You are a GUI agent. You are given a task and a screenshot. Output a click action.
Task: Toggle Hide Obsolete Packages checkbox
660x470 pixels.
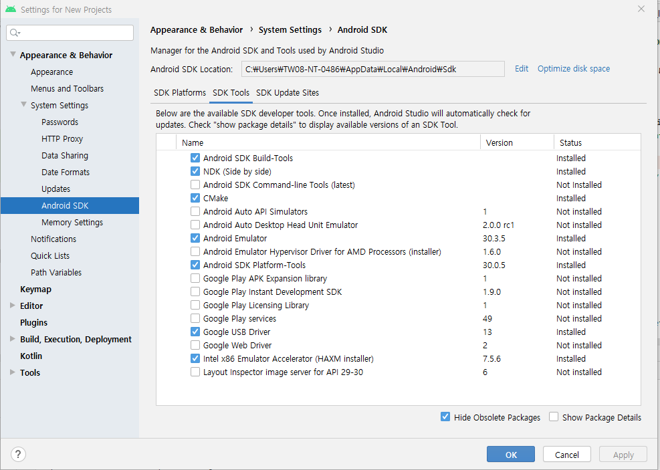445,417
